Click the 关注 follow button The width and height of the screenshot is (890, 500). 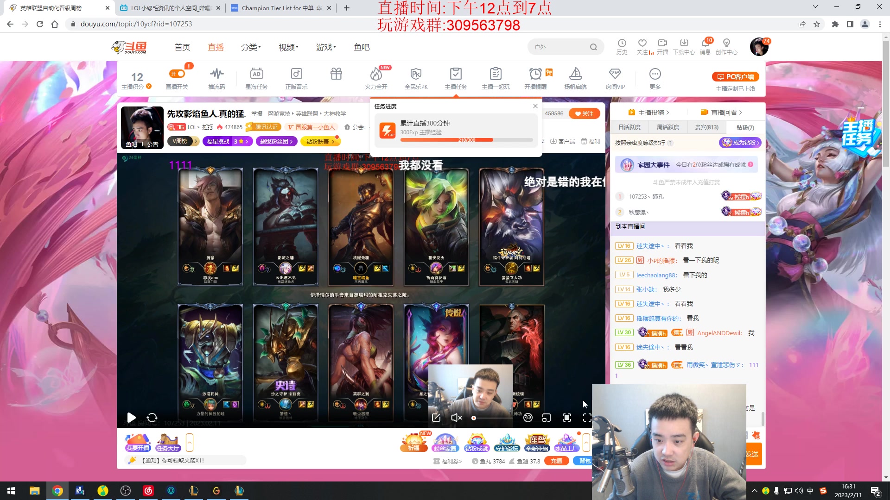click(x=585, y=113)
